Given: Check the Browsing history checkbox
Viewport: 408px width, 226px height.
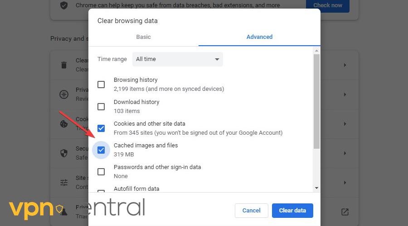Looking at the screenshot, I should [101, 85].
